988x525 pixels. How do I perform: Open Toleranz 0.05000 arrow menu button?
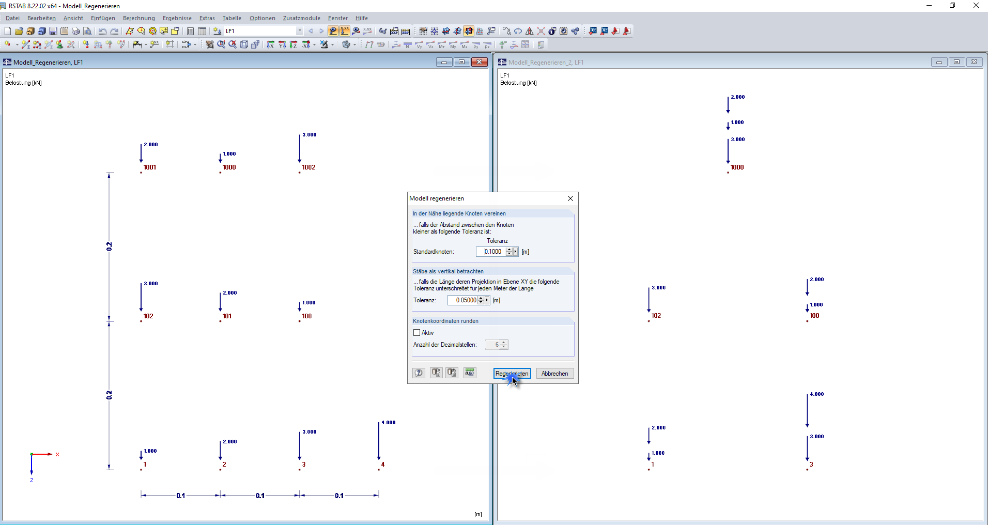pos(487,300)
